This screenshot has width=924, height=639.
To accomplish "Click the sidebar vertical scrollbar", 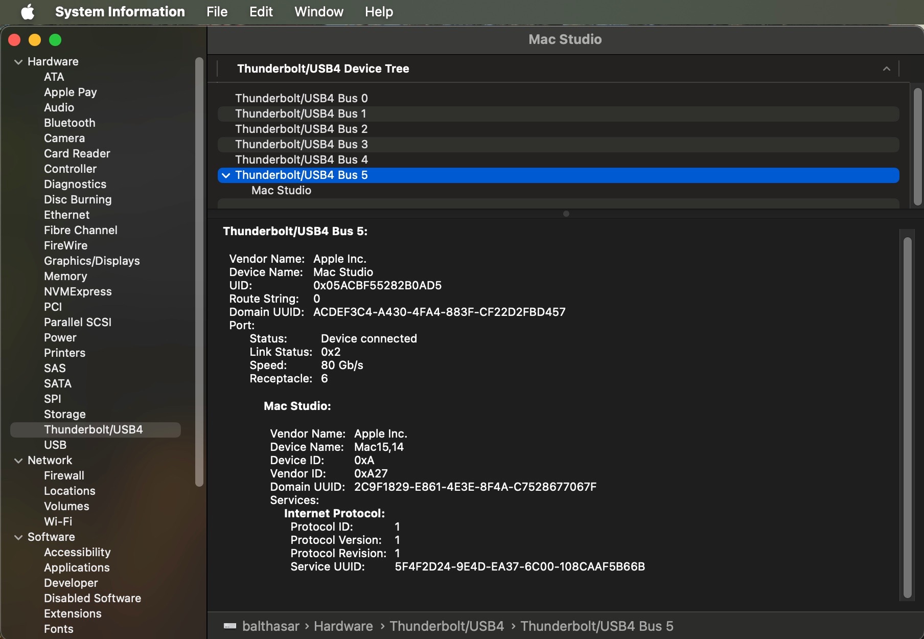I will (x=199, y=271).
